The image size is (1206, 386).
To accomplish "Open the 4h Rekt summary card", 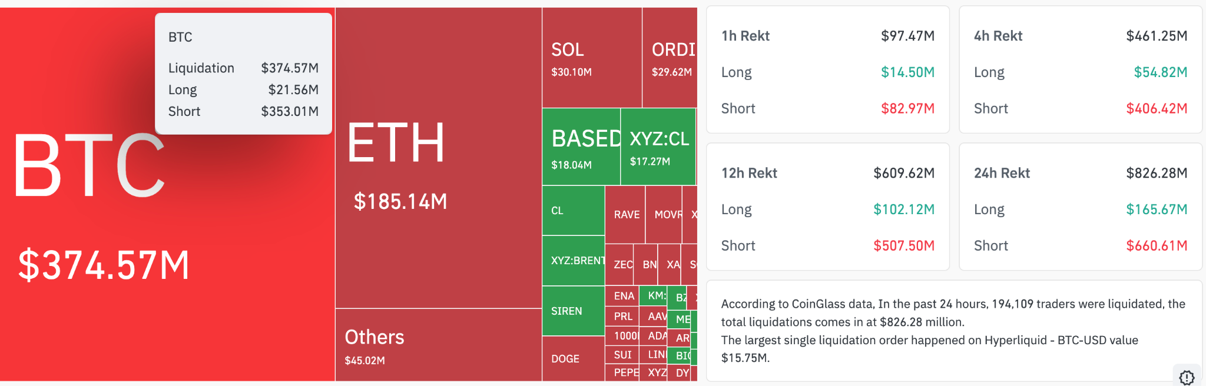I will point(1080,71).
